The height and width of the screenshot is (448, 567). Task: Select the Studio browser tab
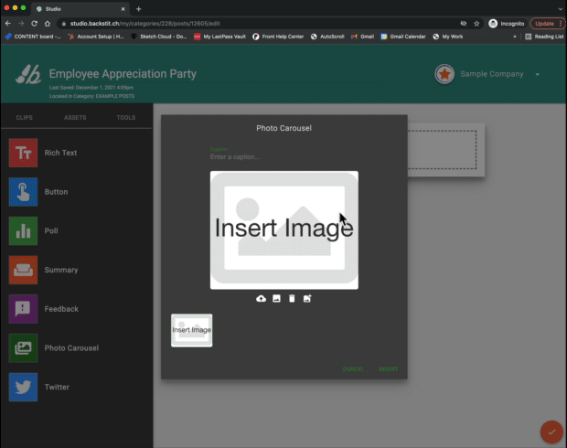point(80,9)
